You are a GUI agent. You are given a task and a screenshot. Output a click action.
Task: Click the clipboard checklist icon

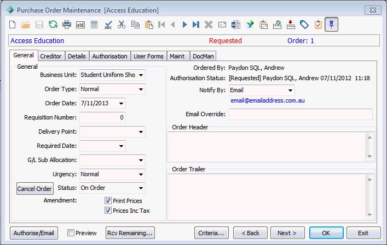(x=318, y=25)
